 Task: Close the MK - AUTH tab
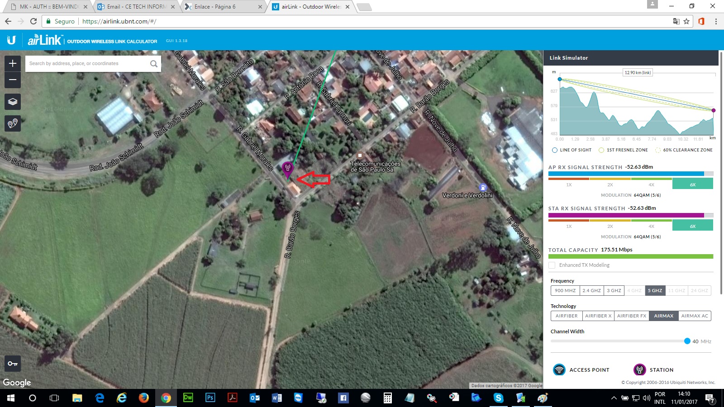click(86, 7)
